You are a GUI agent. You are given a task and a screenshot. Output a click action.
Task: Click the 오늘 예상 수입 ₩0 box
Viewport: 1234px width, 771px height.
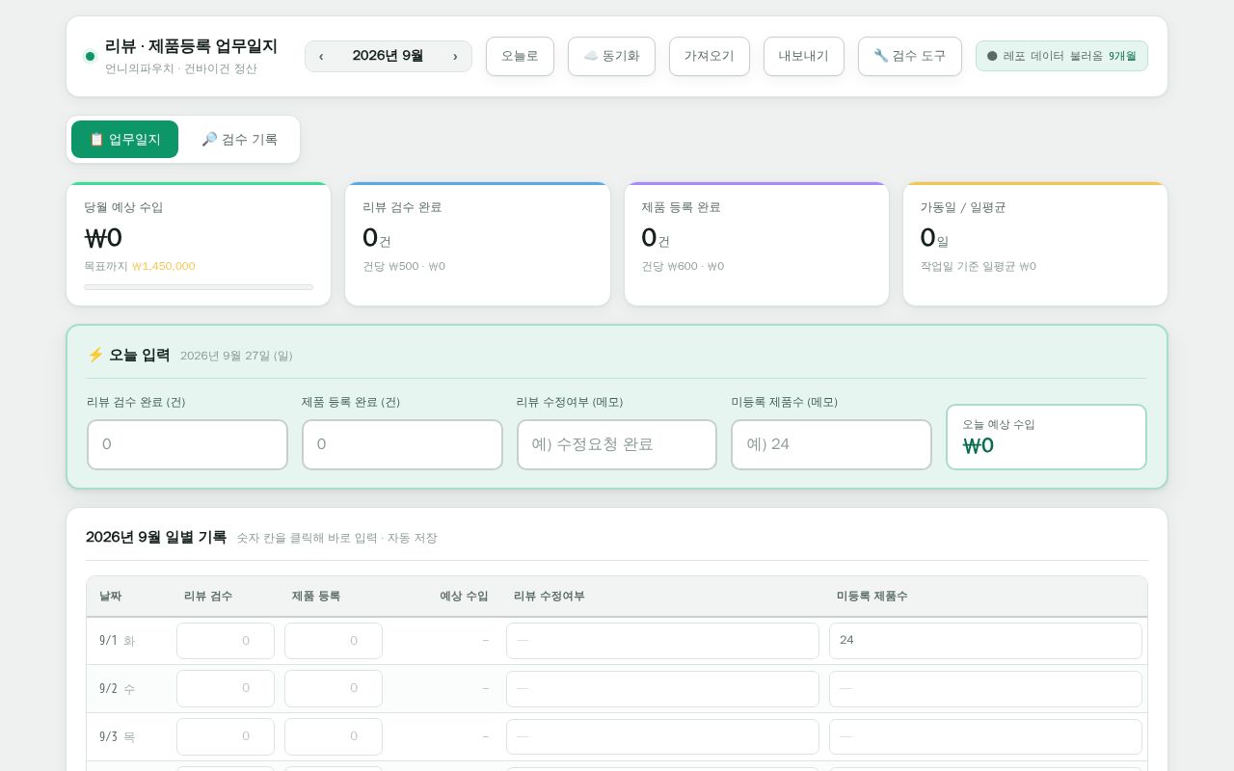[x=1046, y=437]
